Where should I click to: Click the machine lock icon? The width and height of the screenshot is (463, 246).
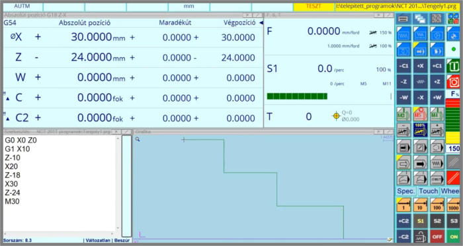(420, 237)
